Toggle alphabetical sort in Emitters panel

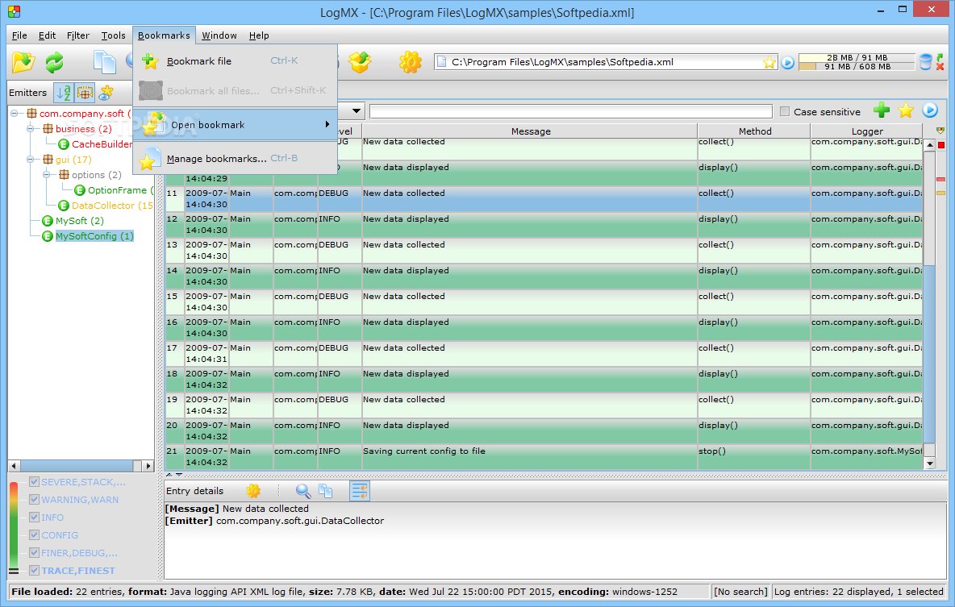coord(64,93)
